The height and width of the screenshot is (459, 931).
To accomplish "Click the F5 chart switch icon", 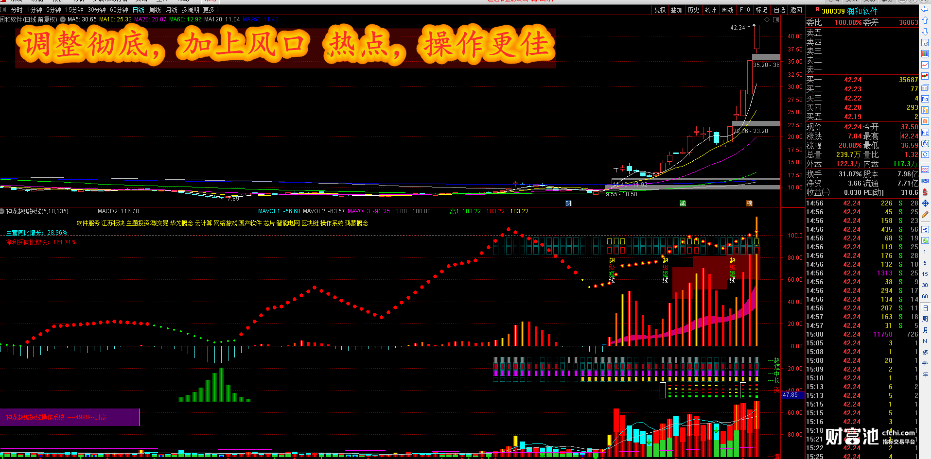I will pyautogui.click(x=925, y=229).
